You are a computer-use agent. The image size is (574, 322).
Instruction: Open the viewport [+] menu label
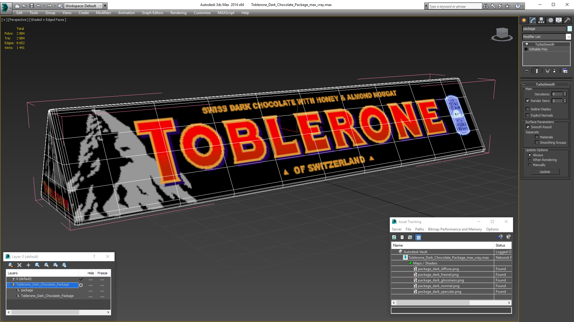click(4, 20)
